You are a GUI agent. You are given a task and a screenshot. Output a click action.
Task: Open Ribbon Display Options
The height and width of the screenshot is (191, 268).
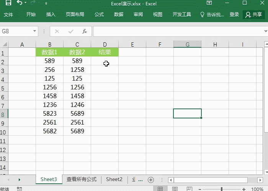point(209,3)
